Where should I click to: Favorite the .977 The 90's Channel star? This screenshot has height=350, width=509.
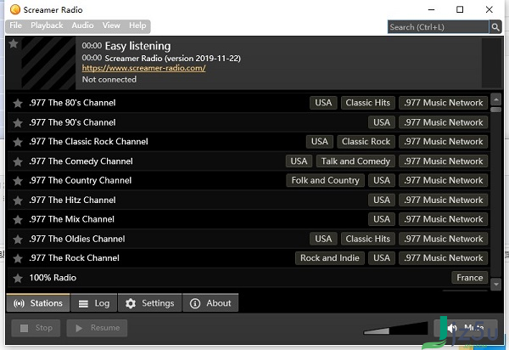(18, 123)
